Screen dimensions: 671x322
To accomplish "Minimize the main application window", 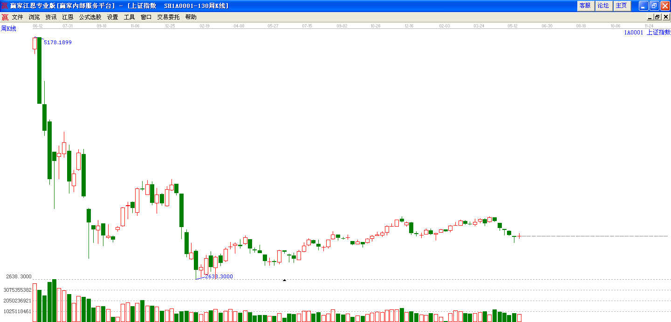I will [x=644, y=6].
